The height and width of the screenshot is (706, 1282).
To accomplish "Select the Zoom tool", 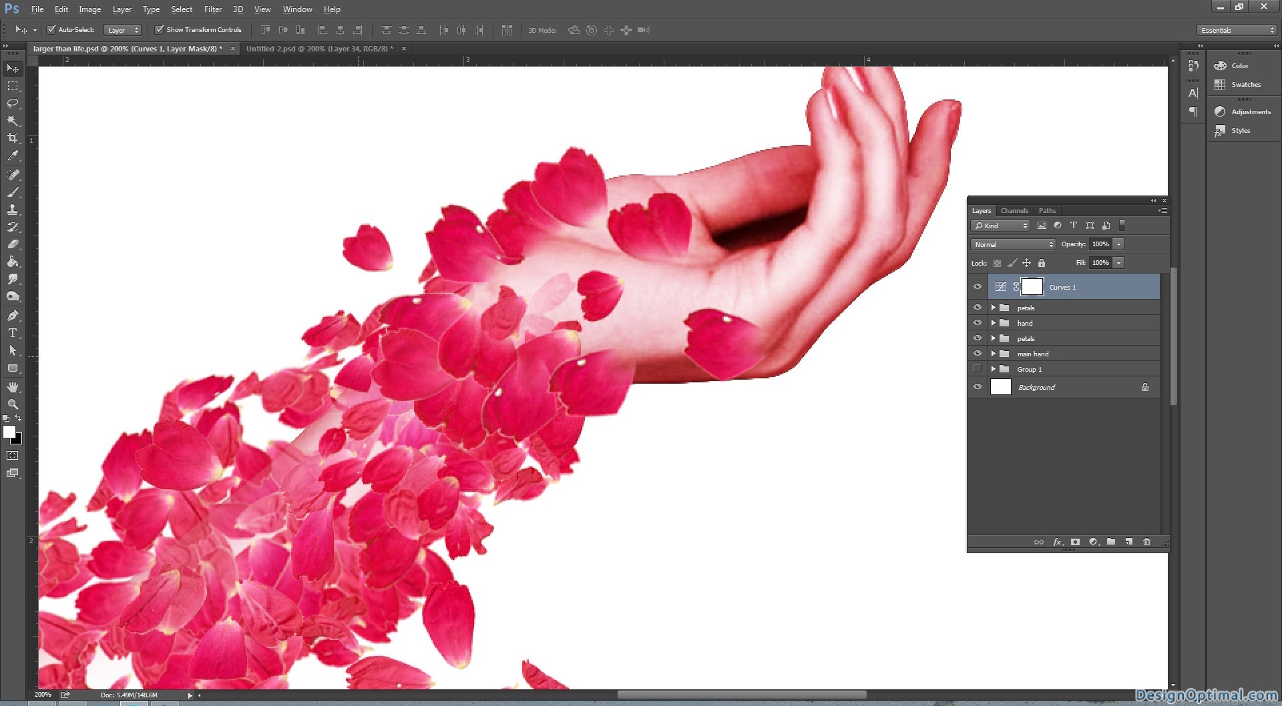I will (13, 404).
